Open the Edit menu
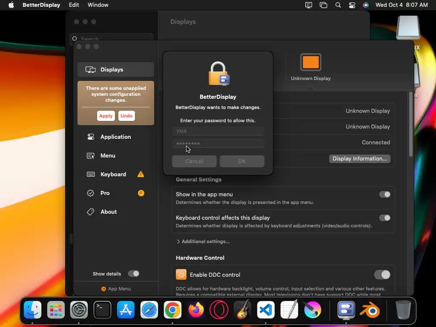The image size is (436, 327). (74, 5)
